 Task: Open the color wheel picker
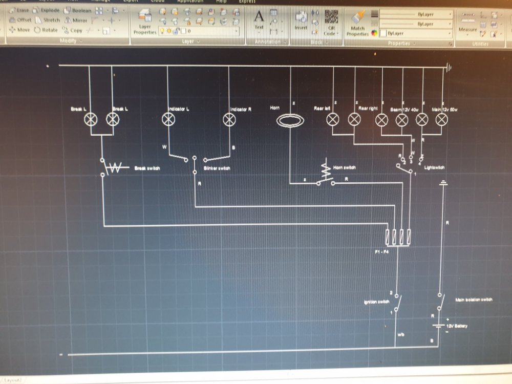click(375, 33)
